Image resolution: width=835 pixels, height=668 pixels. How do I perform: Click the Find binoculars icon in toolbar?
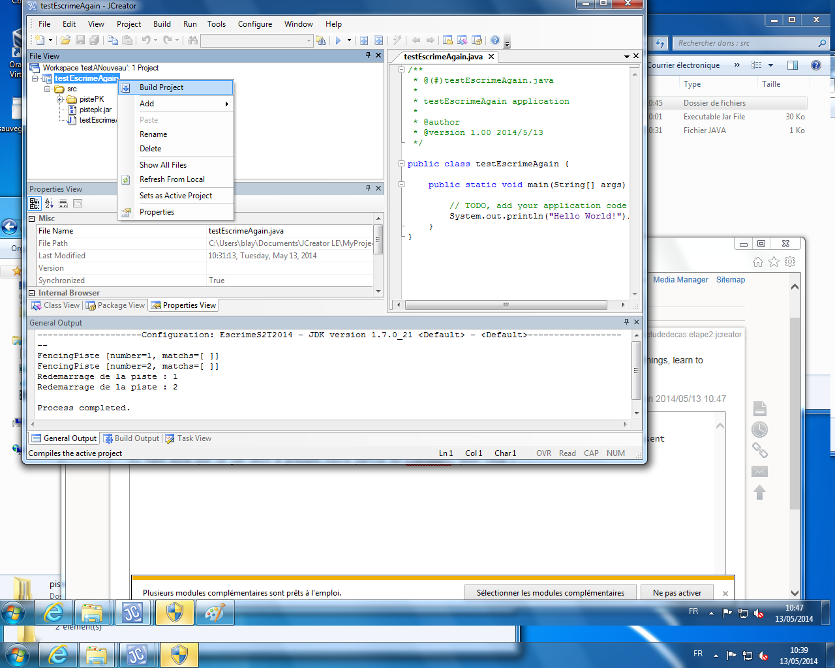pos(192,40)
